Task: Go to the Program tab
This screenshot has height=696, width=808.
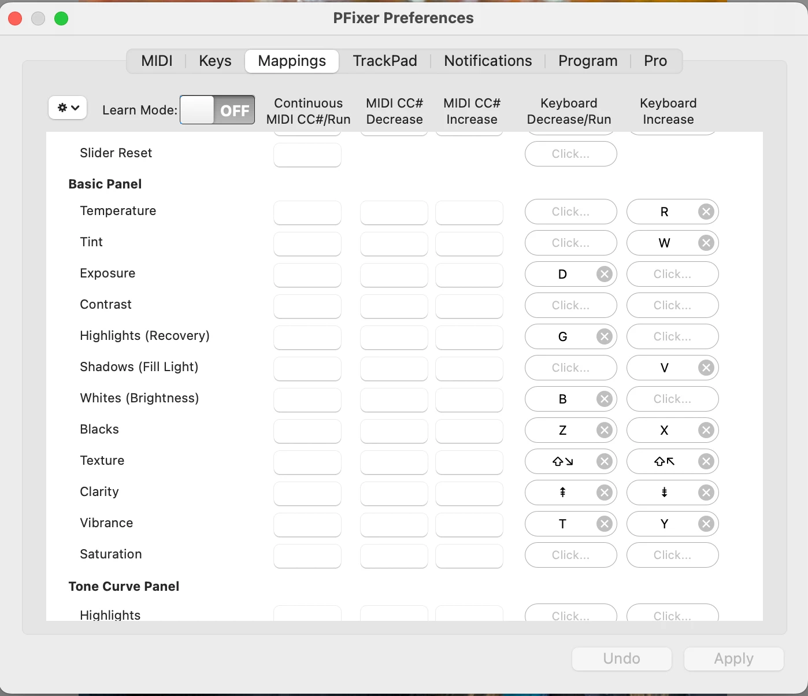Action: [x=588, y=61]
